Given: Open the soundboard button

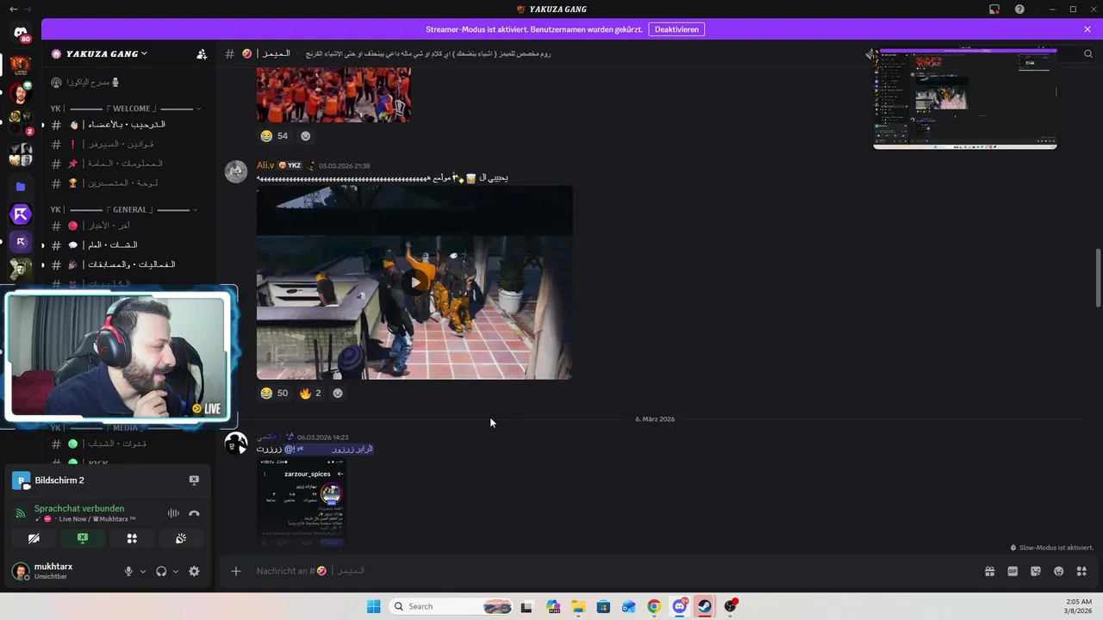Looking at the screenshot, I should tap(181, 538).
